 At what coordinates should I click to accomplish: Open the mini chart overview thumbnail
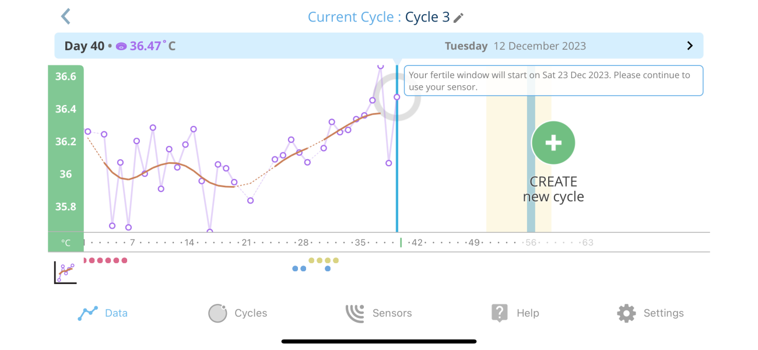[64, 271]
